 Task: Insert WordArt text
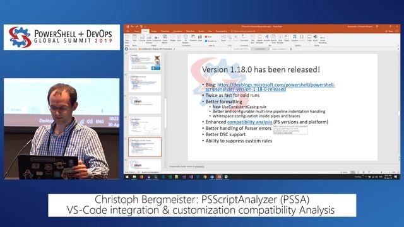(x=267, y=38)
